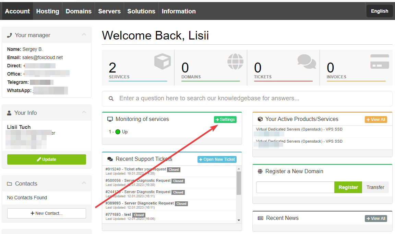
Task: Open the Hosting menu
Action: pyautogui.click(x=48, y=11)
